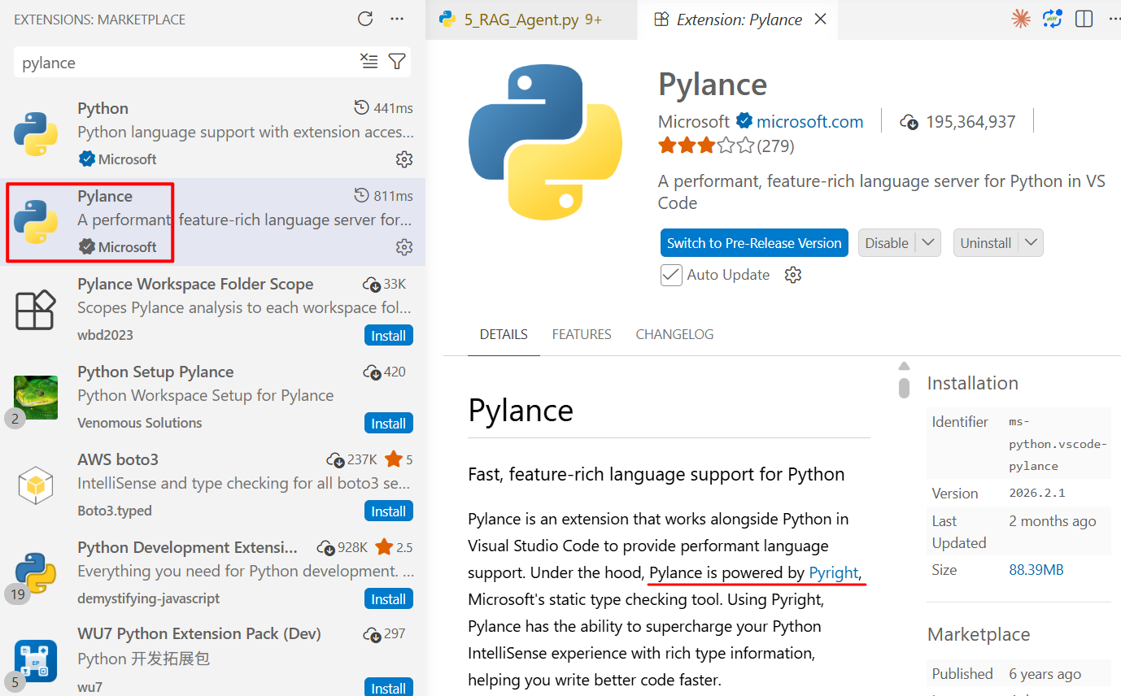Install Python Setup Pylance extension
The image size is (1121, 696).
(x=389, y=424)
